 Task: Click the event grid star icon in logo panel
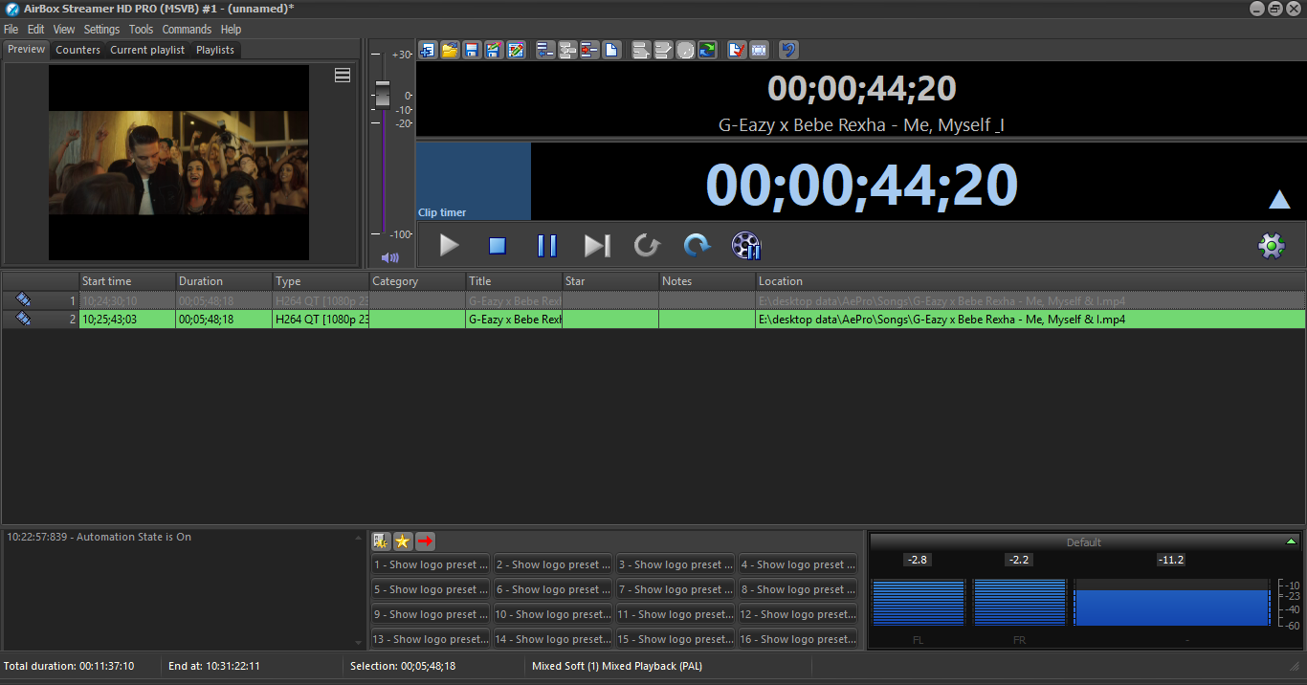pyautogui.click(x=381, y=541)
